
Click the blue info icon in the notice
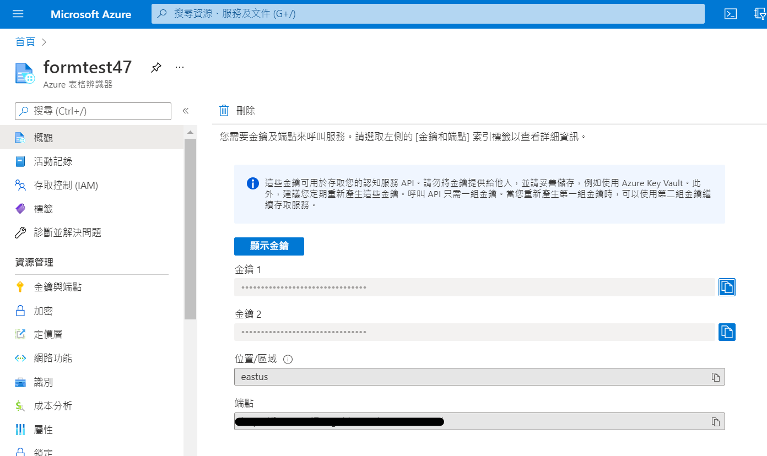(x=253, y=183)
